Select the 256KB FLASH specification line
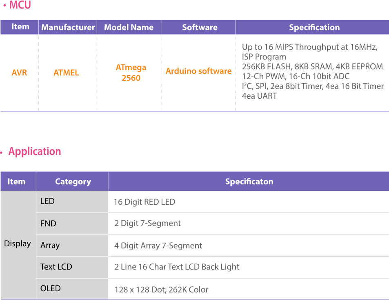 (312, 66)
